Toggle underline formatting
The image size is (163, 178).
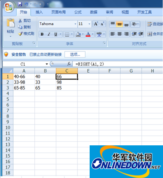pos(56,34)
